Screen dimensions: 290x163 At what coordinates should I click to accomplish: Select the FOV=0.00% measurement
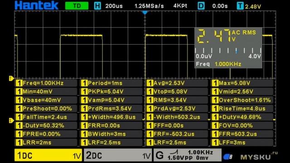coord(242,126)
